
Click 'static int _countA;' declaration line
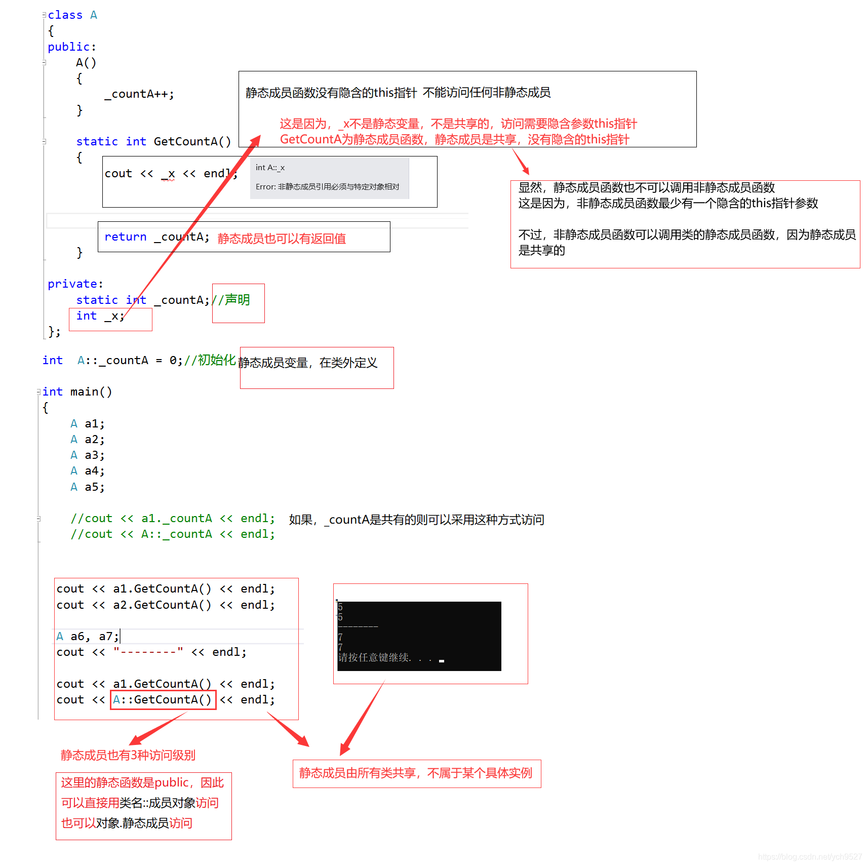(x=143, y=300)
